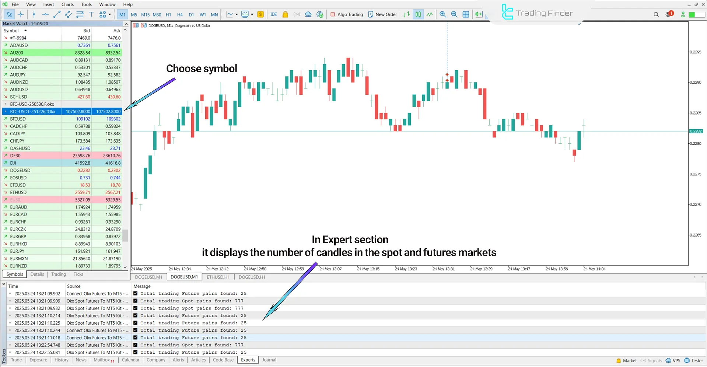Open the MetaEditor via IDE icon

tap(273, 14)
